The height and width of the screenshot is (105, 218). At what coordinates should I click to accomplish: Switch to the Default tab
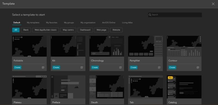[17, 23]
